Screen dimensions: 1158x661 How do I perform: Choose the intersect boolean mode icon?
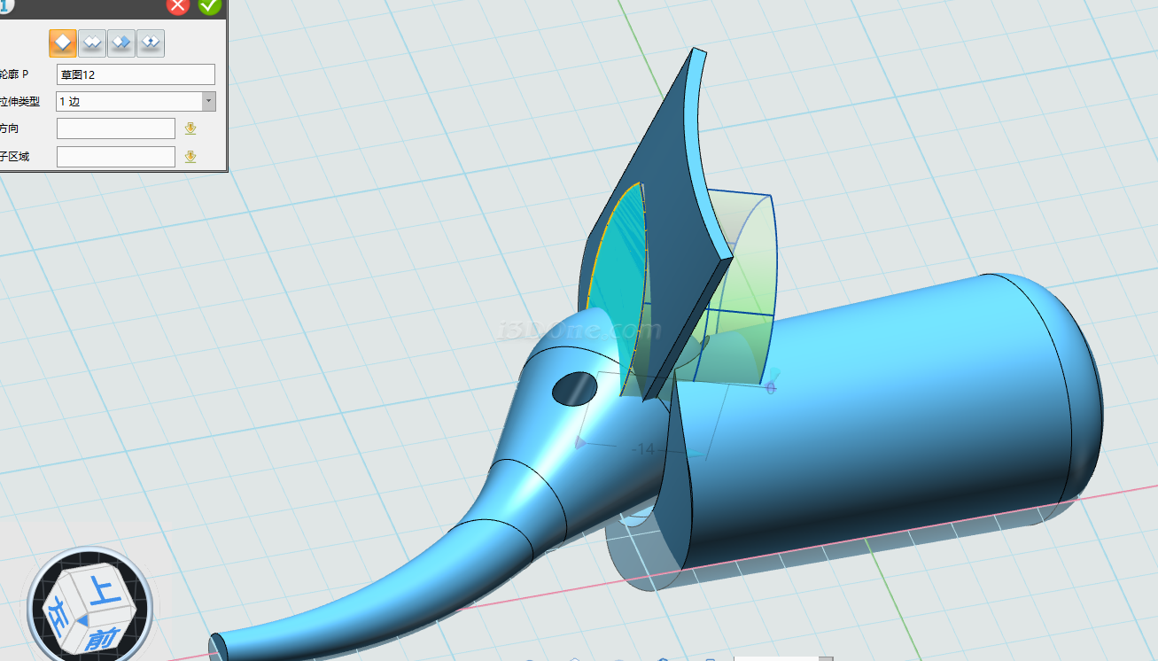151,43
